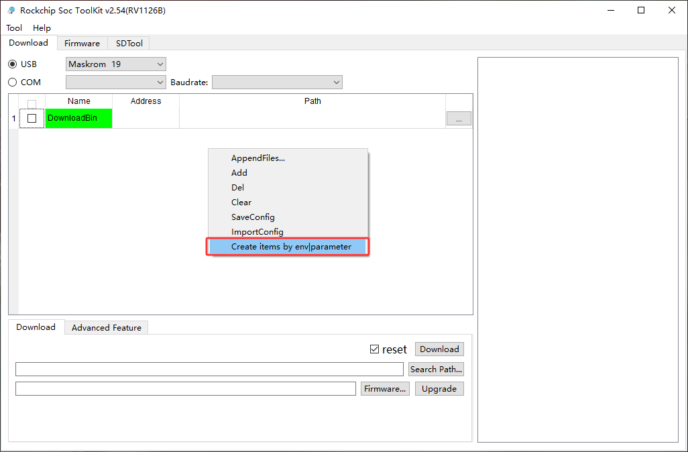
Task: Open the Advanced Feature tab
Action: pos(107,327)
